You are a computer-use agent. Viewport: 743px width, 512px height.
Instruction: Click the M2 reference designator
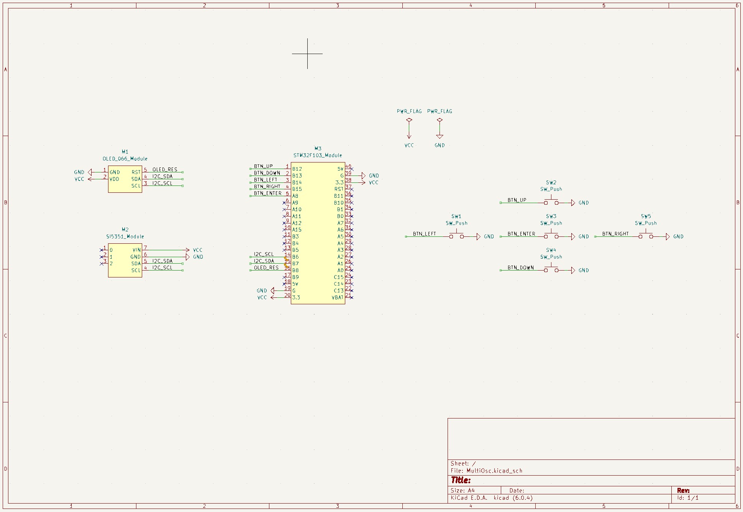pyautogui.click(x=125, y=230)
